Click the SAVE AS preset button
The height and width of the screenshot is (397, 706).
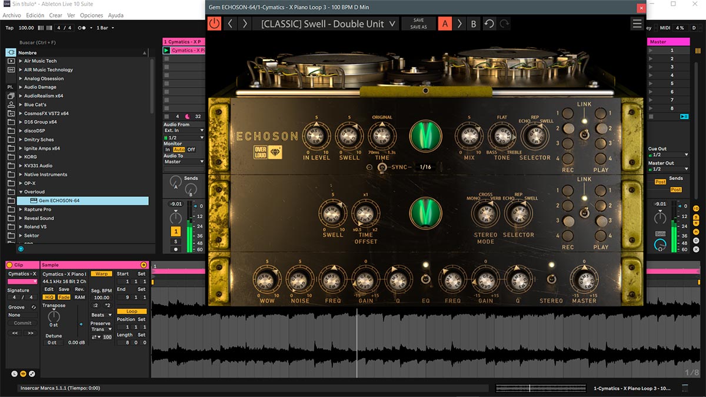coord(418,27)
